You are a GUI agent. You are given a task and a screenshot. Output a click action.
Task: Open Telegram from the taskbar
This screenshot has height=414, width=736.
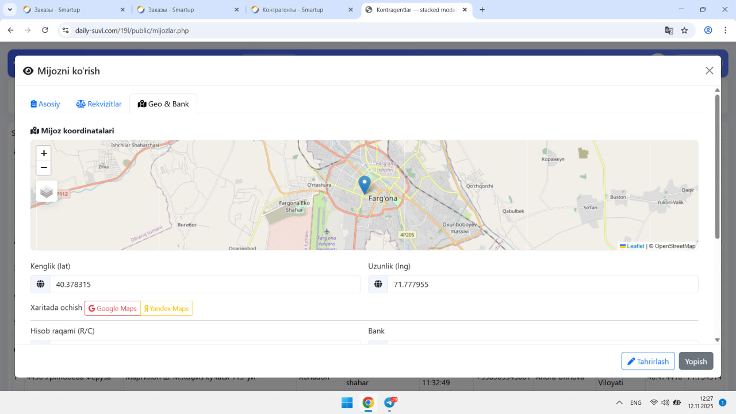coord(390,402)
